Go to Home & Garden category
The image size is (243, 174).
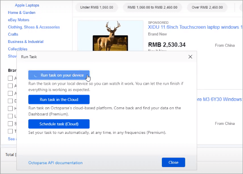tap(22, 13)
